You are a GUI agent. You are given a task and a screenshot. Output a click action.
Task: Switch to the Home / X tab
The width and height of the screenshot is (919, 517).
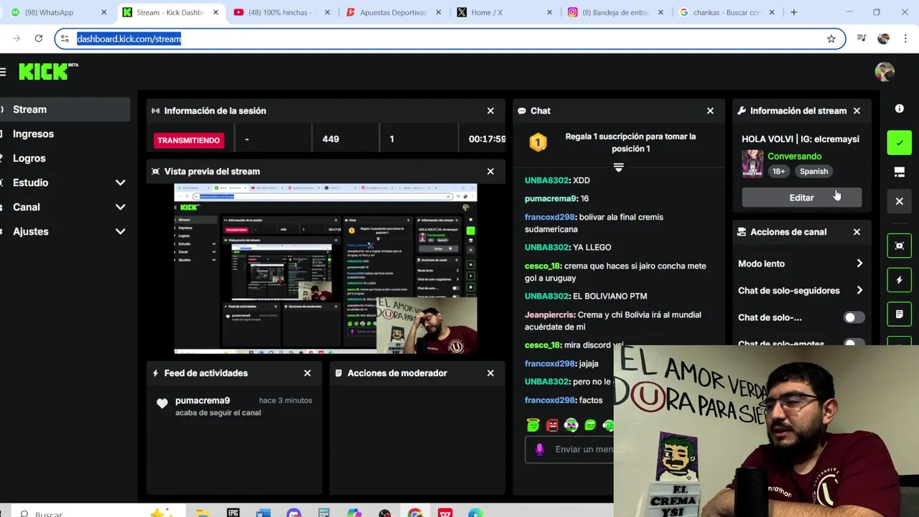pos(504,12)
